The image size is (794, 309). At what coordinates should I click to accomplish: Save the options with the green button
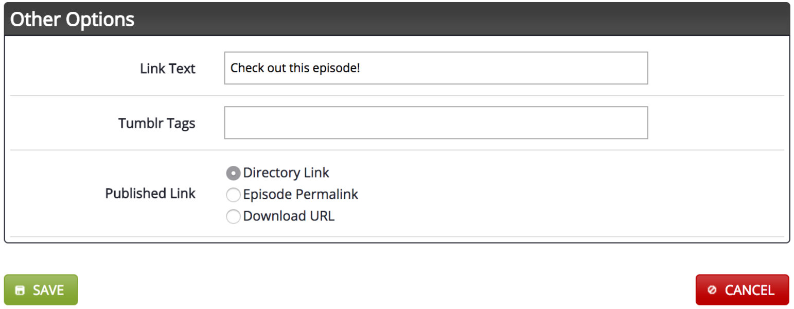[x=41, y=290]
